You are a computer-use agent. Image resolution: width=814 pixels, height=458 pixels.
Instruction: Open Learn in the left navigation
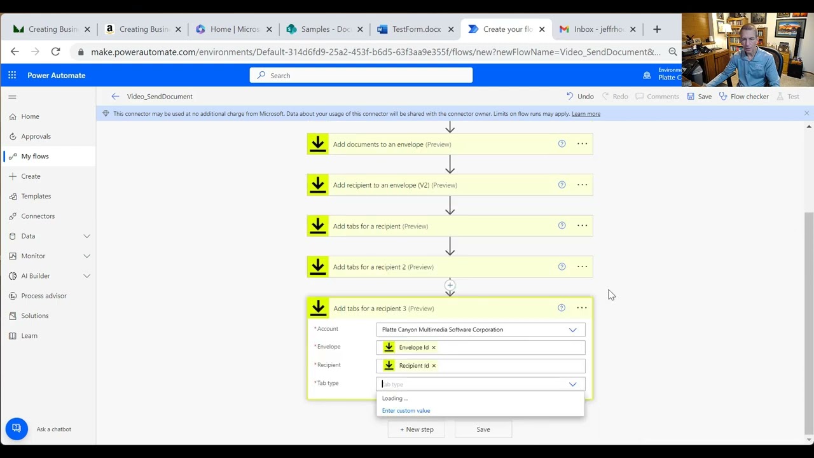[x=48, y=335]
